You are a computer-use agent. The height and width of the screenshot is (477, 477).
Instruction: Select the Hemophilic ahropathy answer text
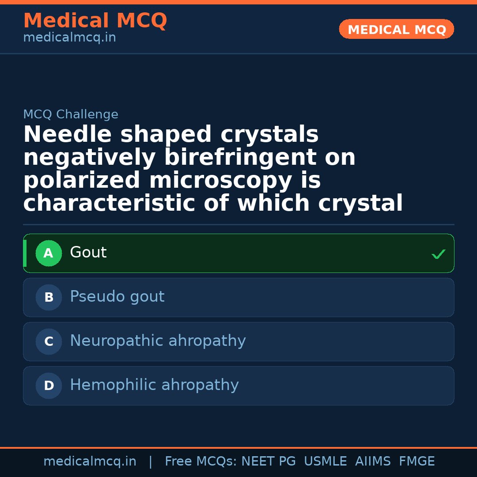point(154,385)
